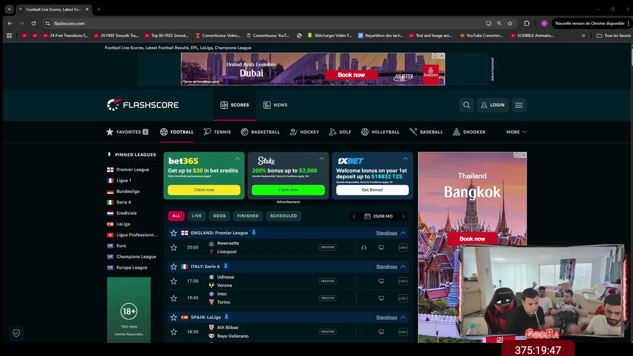633x356 pixels.
Task: Favorite the Newcastle vs Liverpool match star
Action: 174,247
